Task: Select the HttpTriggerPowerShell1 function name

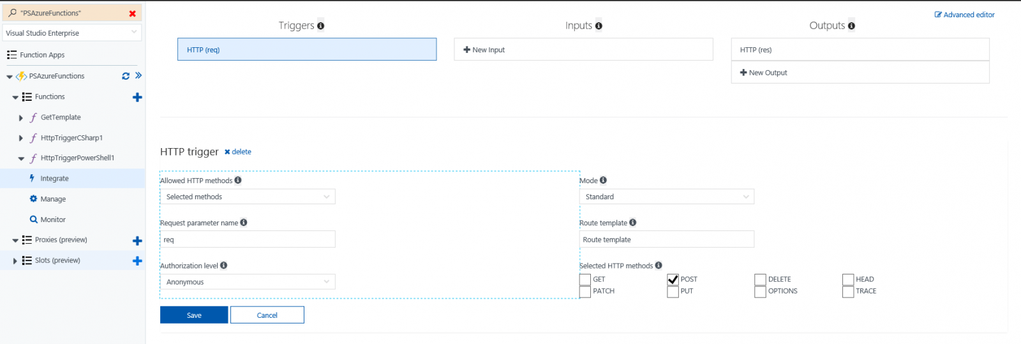Action: click(x=77, y=158)
